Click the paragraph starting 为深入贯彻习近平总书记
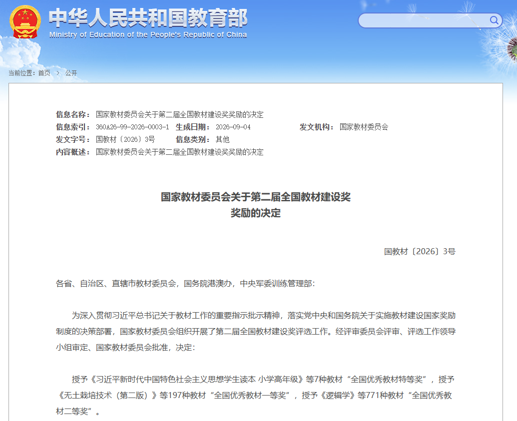The width and height of the screenshot is (517, 421). 256,331
